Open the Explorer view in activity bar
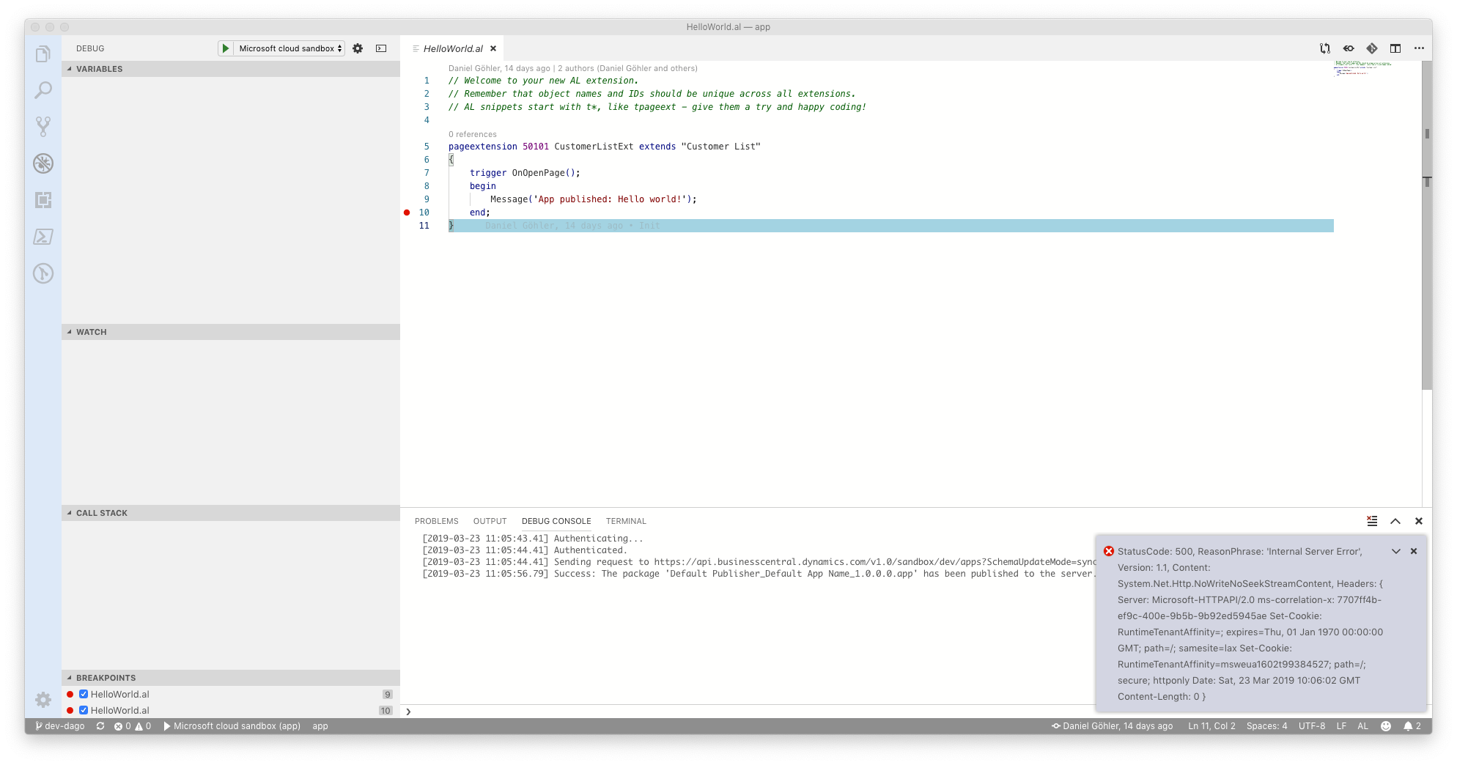 pos(43,54)
